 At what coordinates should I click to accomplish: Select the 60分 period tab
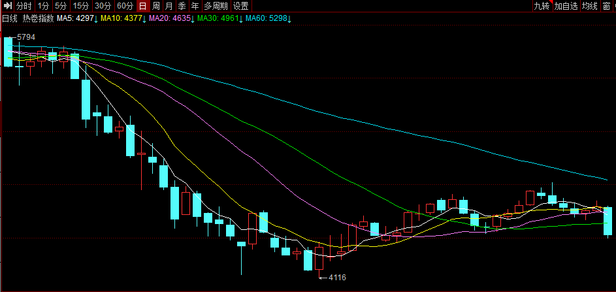125,5
